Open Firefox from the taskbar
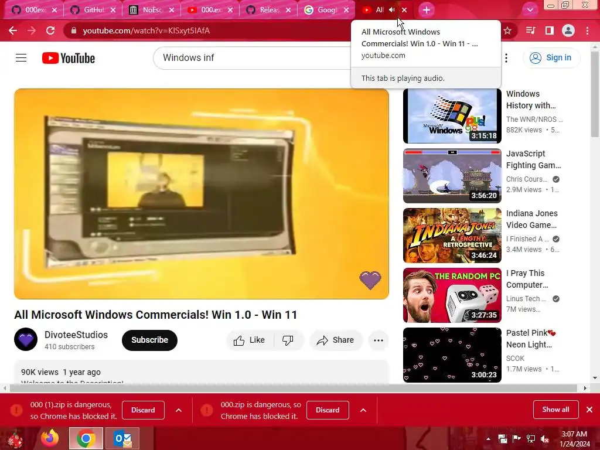 pyautogui.click(x=50, y=438)
